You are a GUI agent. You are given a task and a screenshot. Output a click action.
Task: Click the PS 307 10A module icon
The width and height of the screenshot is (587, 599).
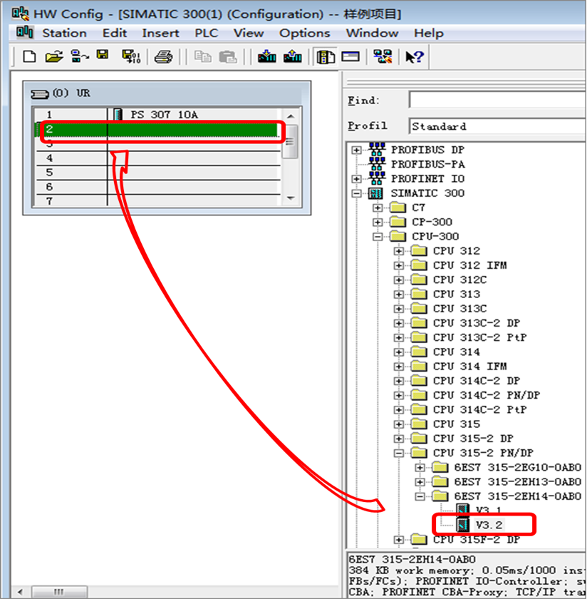pos(118,114)
